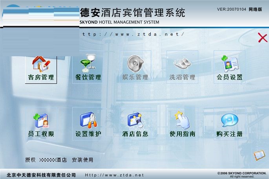
Task: Click the 购买注册 text label
Action: click(x=229, y=134)
